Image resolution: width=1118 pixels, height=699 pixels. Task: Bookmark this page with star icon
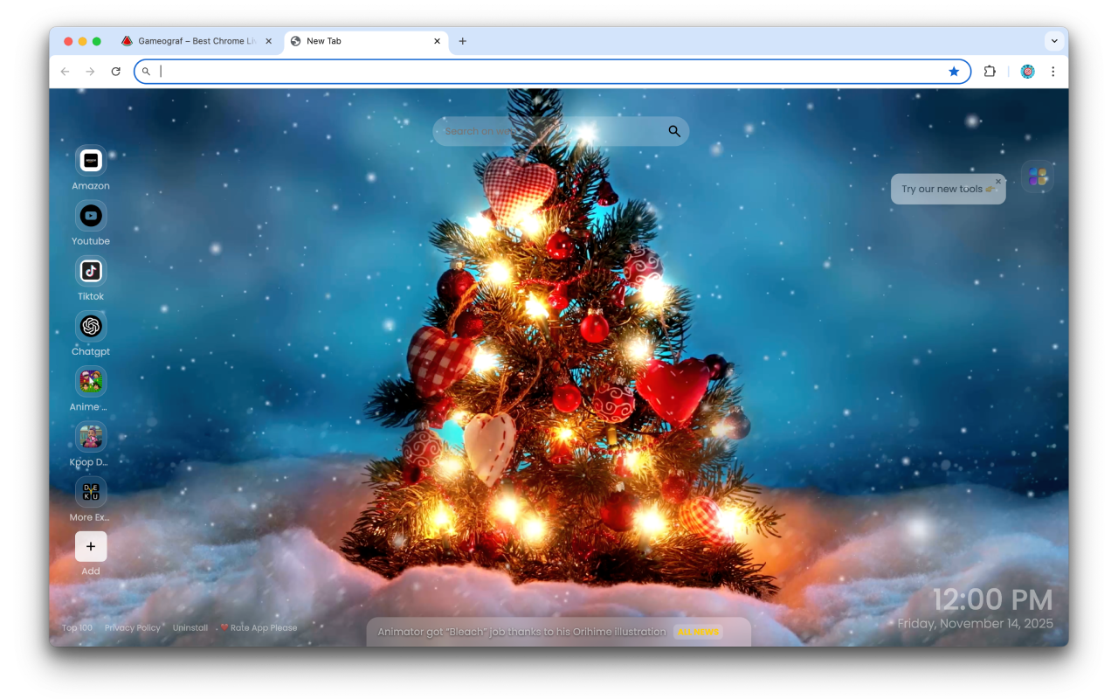coord(954,72)
